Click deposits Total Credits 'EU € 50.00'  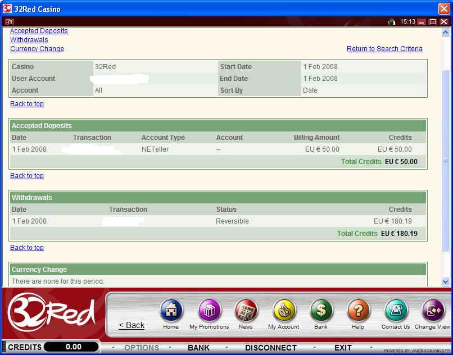click(x=401, y=162)
